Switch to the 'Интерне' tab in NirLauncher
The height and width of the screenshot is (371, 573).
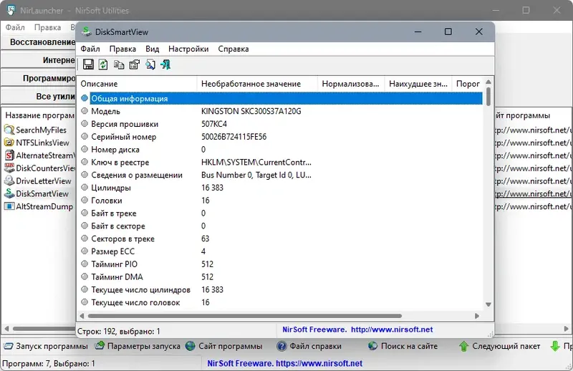point(39,60)
